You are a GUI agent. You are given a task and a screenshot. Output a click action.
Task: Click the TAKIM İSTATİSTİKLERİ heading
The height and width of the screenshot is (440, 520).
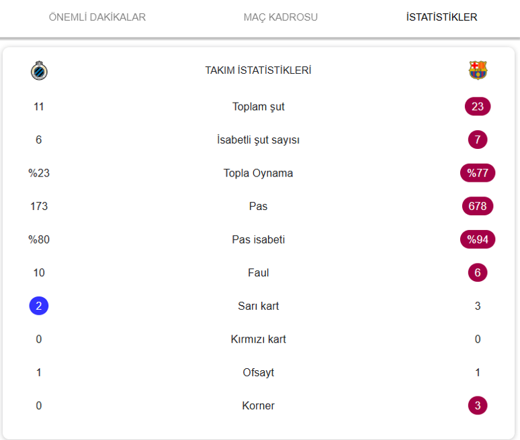(258, 70)
